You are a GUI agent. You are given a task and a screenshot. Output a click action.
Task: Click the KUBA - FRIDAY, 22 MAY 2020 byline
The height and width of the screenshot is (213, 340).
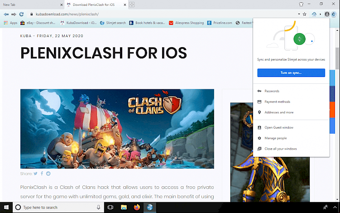(x=52, y=36)
